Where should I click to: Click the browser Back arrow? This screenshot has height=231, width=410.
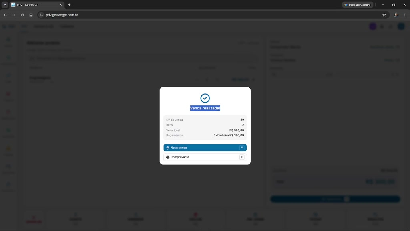(x=6, y=15)
